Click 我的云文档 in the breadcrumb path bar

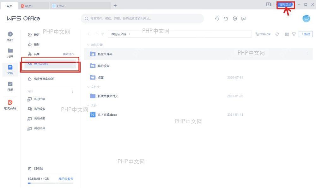point(119,34)
